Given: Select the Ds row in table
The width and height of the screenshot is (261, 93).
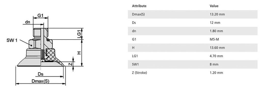Looking at the screenshot, I should coord(193,23).
